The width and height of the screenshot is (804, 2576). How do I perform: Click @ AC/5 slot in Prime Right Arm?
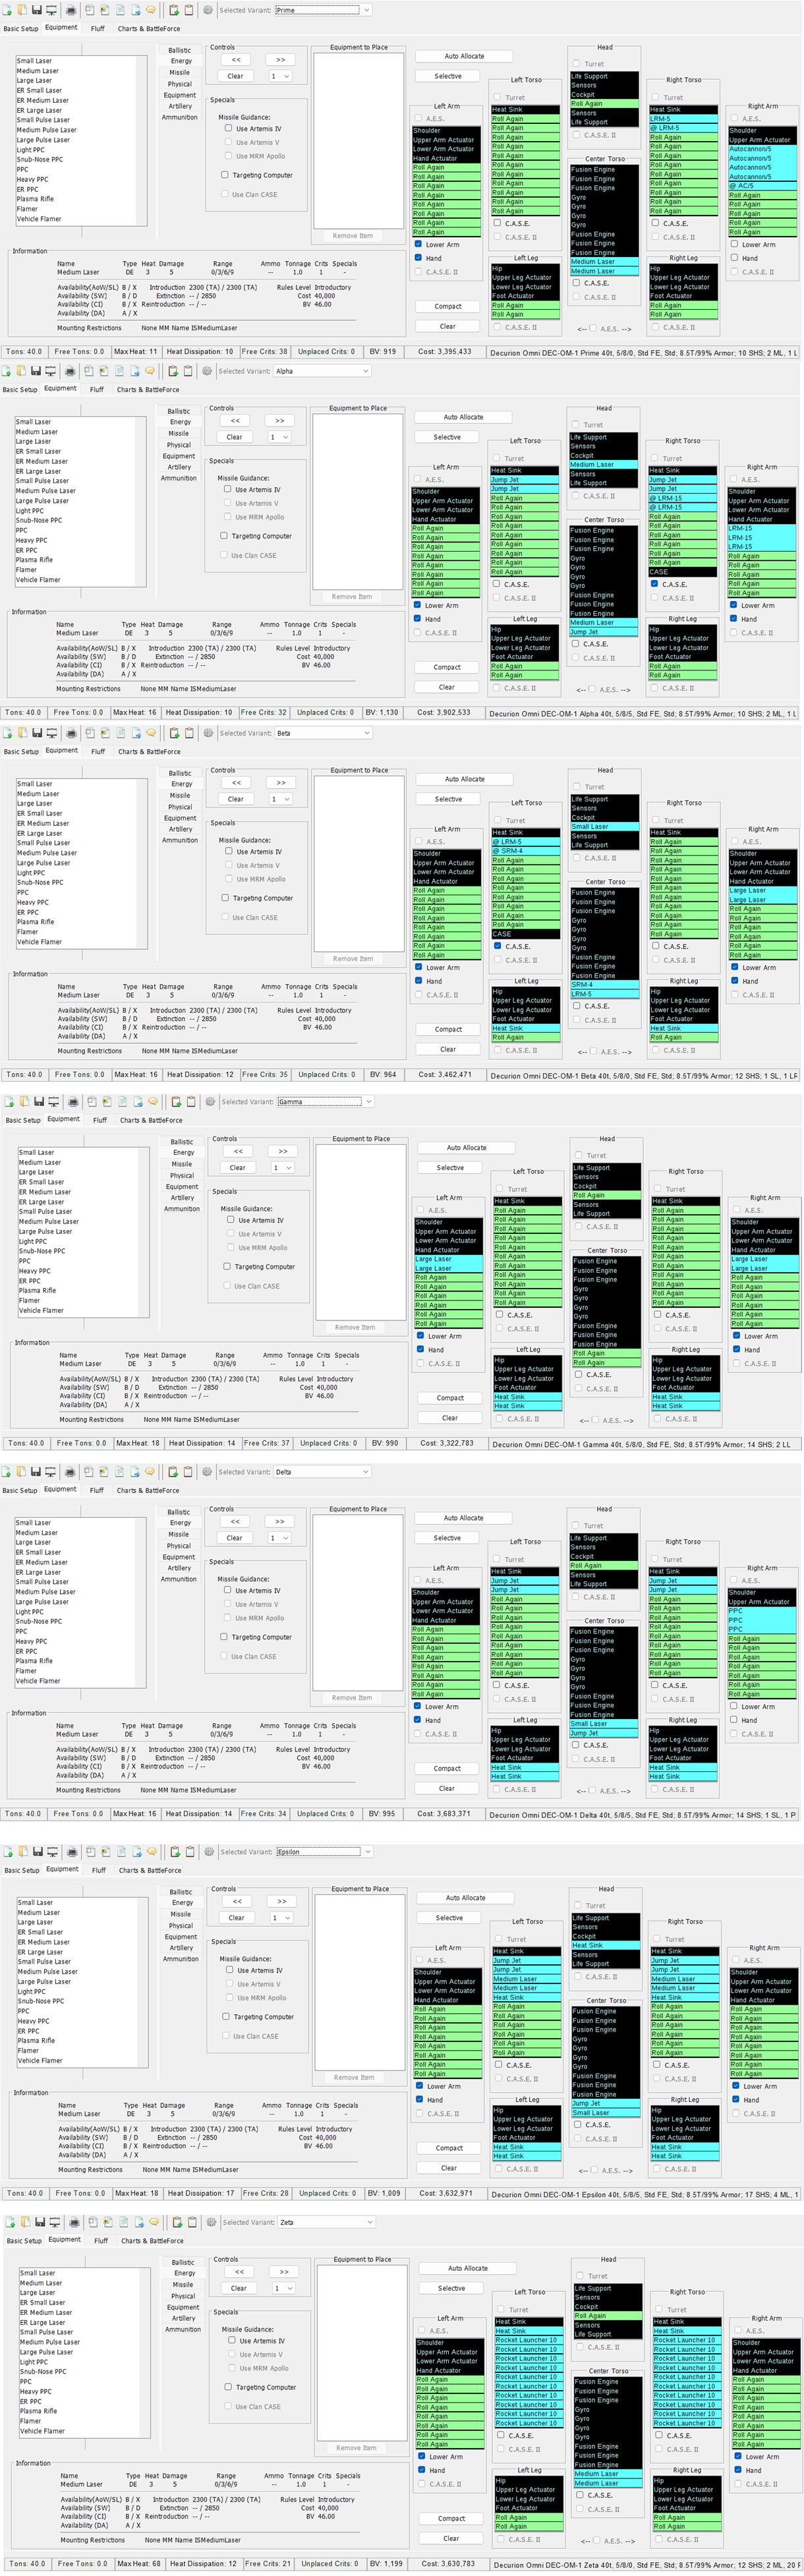(762, 186)
